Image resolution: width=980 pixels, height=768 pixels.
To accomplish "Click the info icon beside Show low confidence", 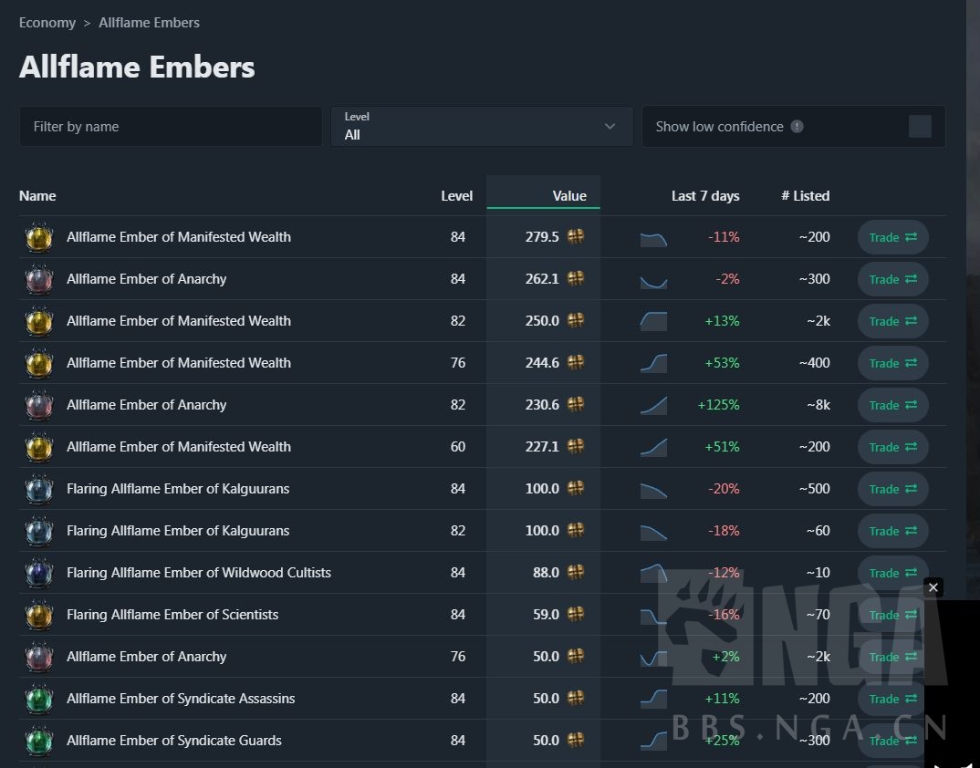I will [797, 127].
